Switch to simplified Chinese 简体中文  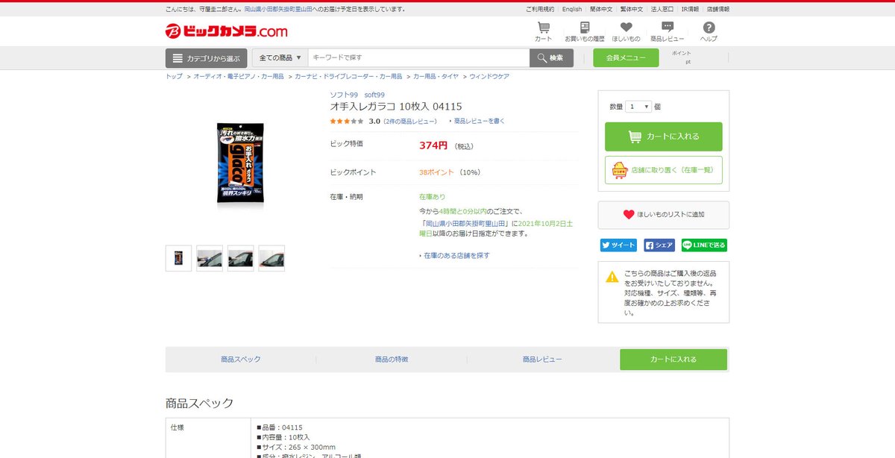pos(601,10)
